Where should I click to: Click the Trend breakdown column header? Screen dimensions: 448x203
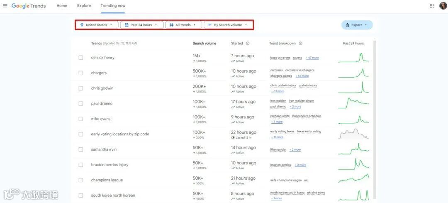click(282, 44)
